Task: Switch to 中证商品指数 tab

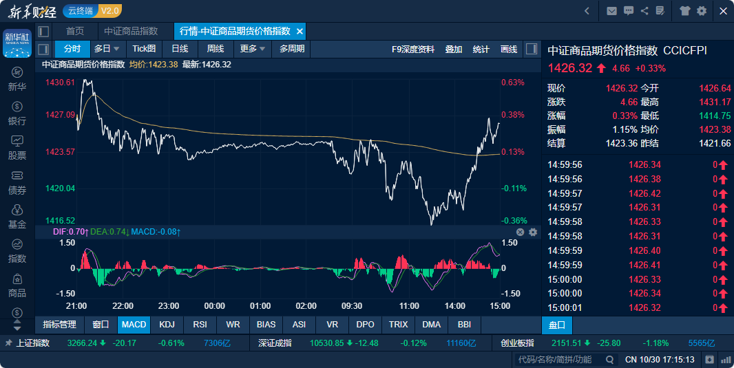Action: pos(131,32)
